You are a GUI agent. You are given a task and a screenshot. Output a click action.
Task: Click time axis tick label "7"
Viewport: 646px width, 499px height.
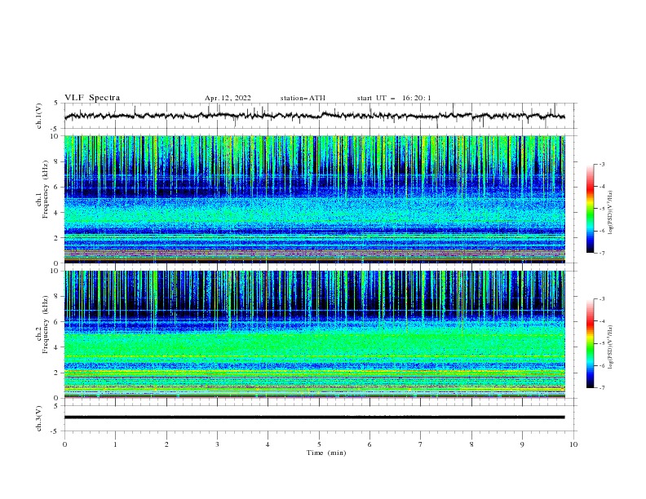click(421, 444)
